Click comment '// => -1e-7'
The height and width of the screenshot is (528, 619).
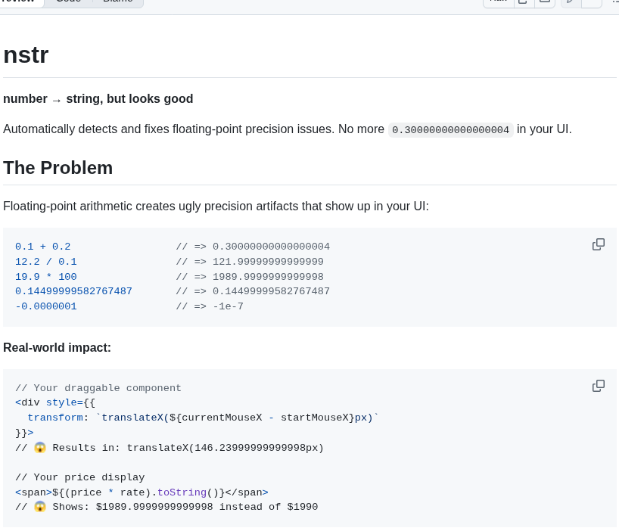click(x=210, y=306)
